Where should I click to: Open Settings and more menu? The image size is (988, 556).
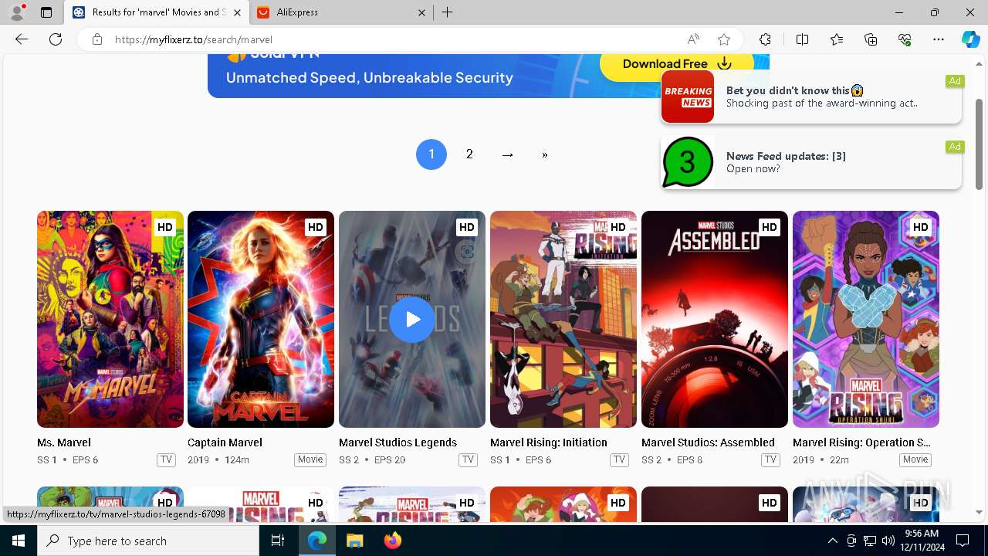[939, 39]
